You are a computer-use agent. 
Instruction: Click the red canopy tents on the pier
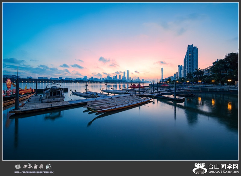point(136,86)
